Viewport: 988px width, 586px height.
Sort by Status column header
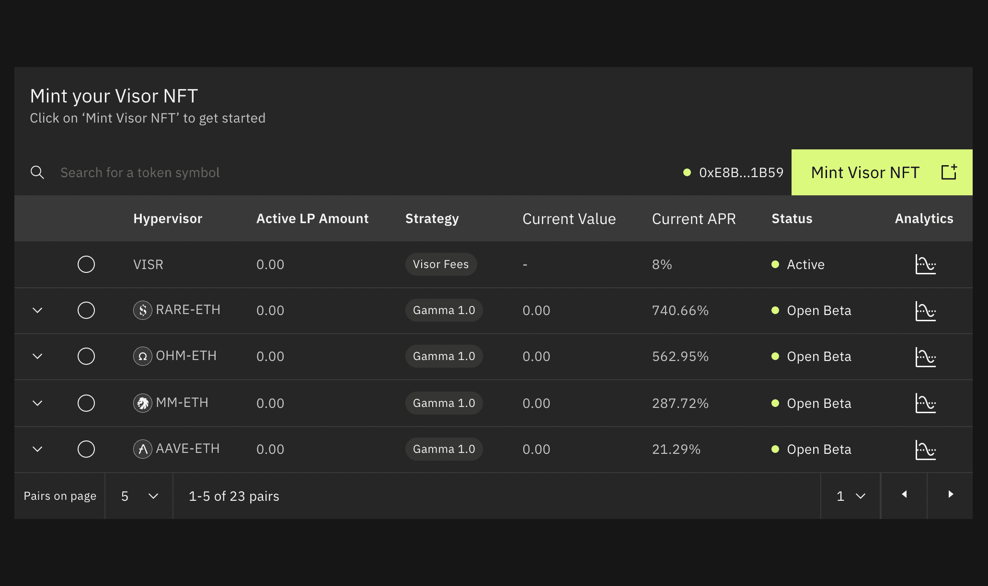coord(792,219)
